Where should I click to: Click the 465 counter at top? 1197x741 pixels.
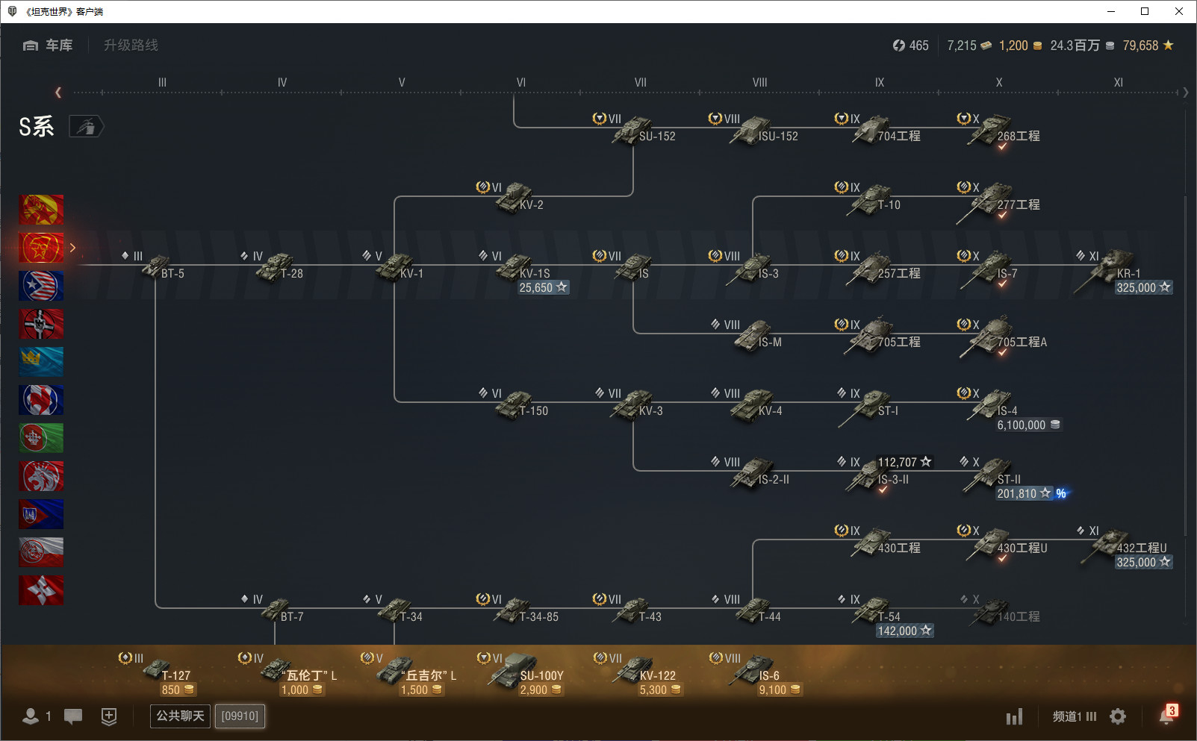click(x=911, y=46)
